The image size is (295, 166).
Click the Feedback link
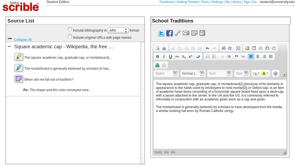click(167, 2)
